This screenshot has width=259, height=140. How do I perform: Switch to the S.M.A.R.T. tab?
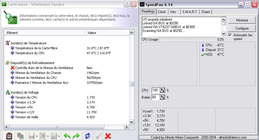(190, 12)
